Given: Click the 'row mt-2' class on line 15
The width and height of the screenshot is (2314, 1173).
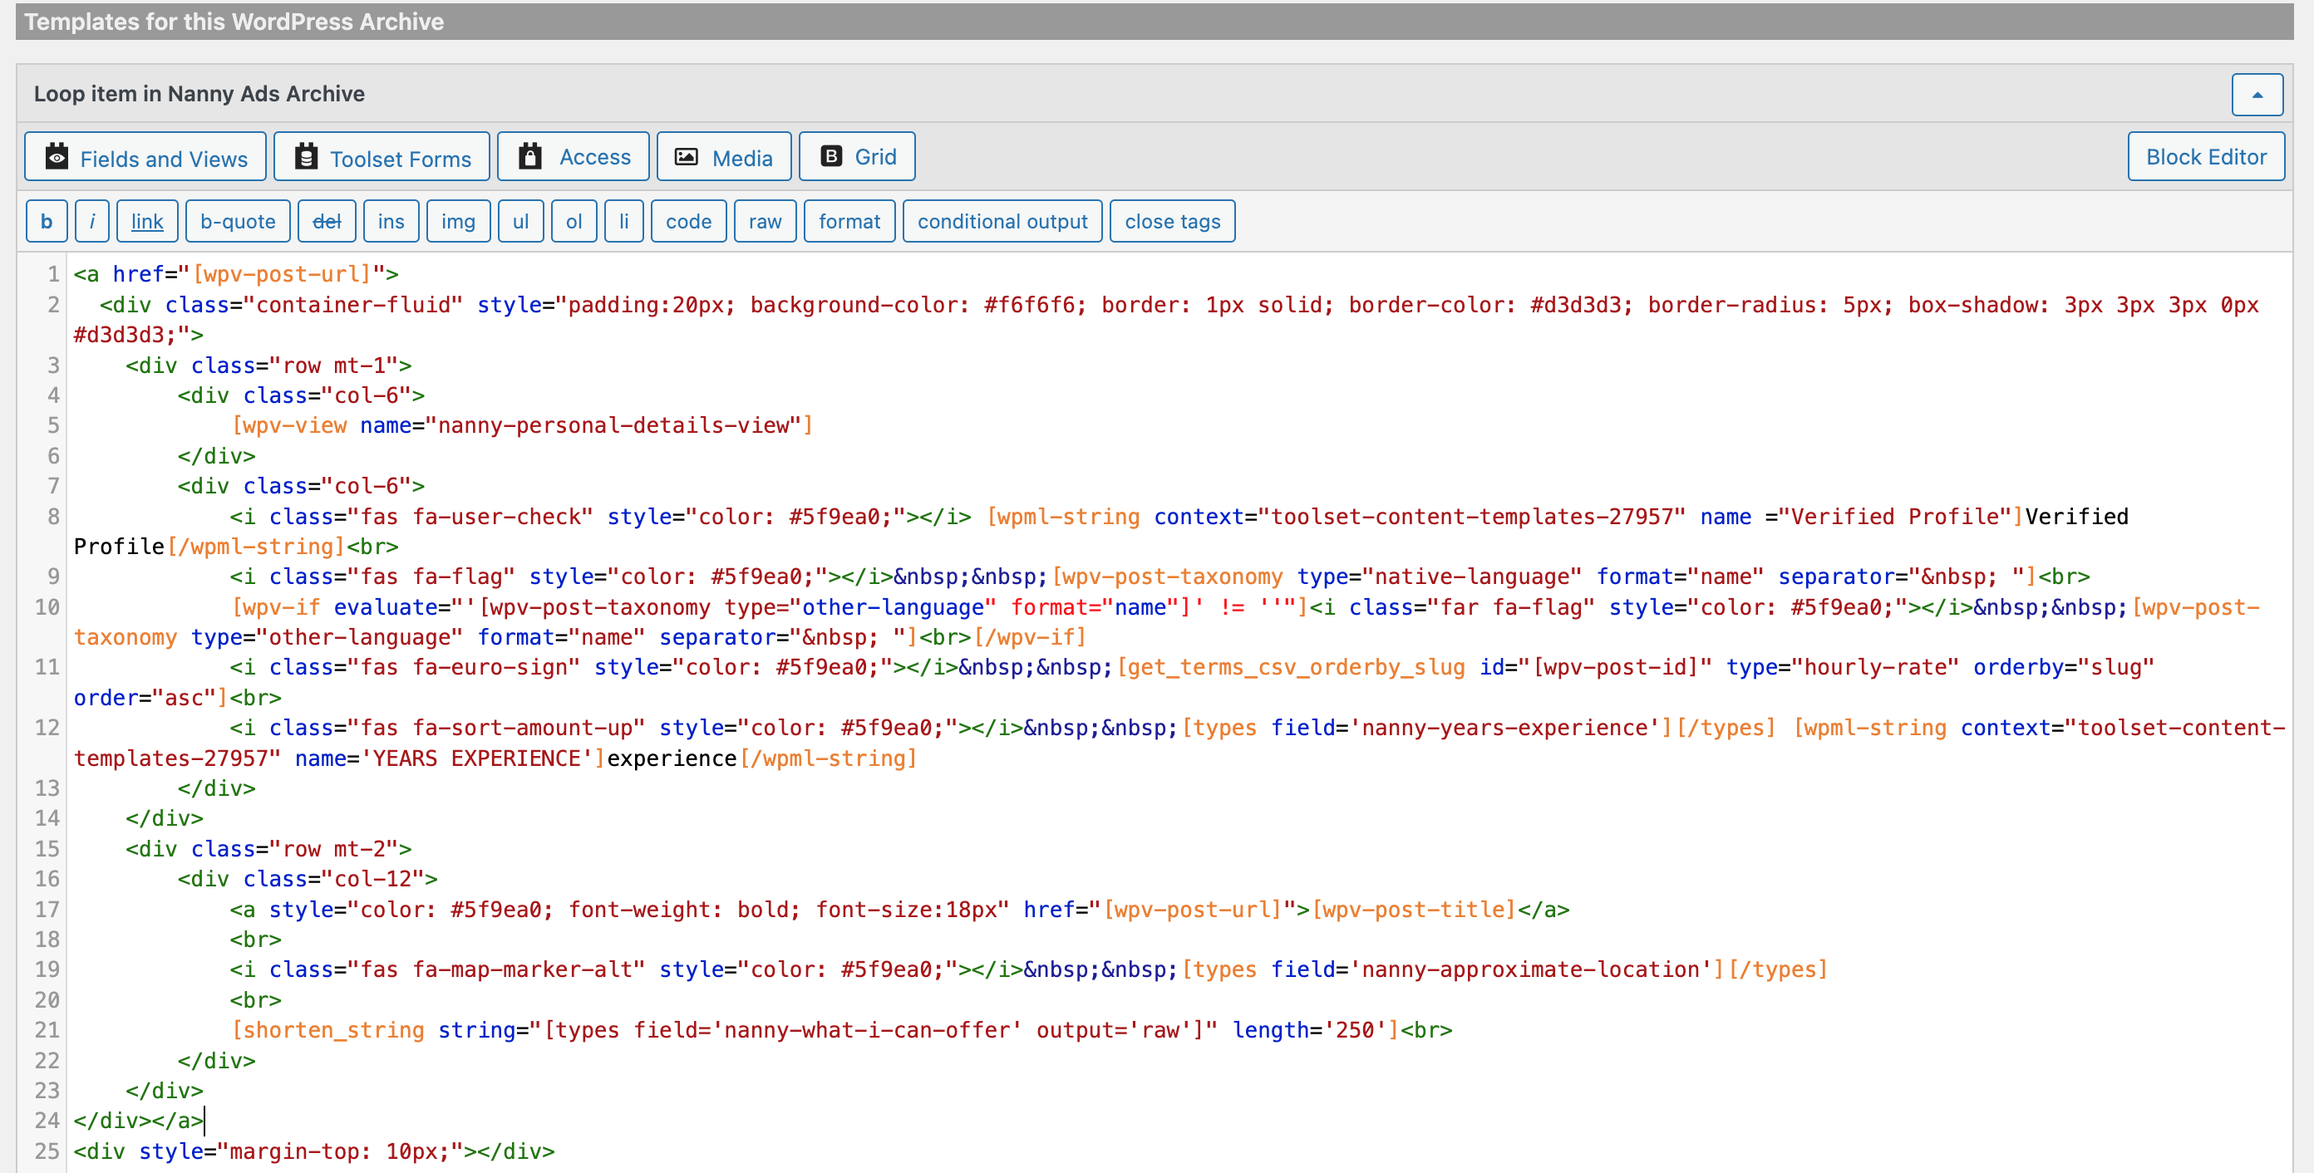Looking at the screenshot, I should pyautogui.click(x=341, y=849).
